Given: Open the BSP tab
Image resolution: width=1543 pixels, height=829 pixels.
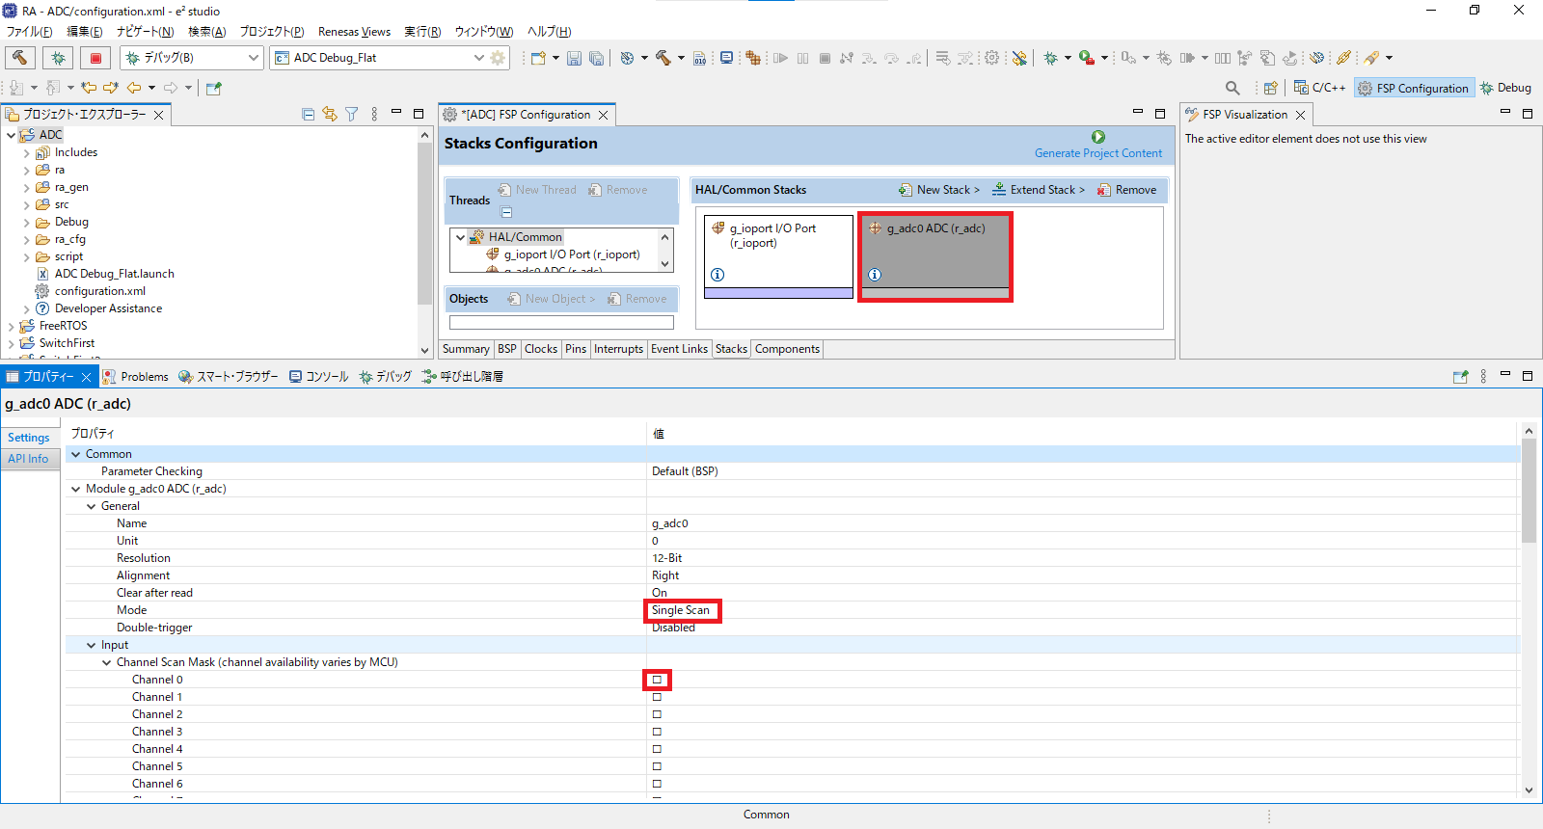Looking at the screenshot, I should (x=507, y=349).
